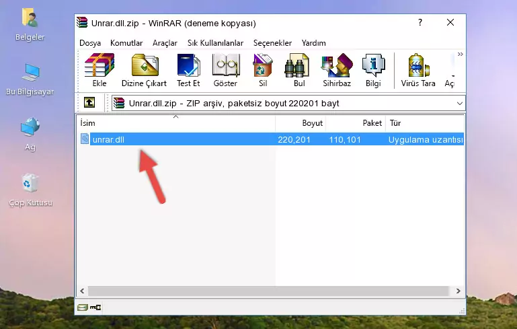This screenshot has height=329, width=517.
Task: Close the WinRAR window
Action: pos(450,22)
